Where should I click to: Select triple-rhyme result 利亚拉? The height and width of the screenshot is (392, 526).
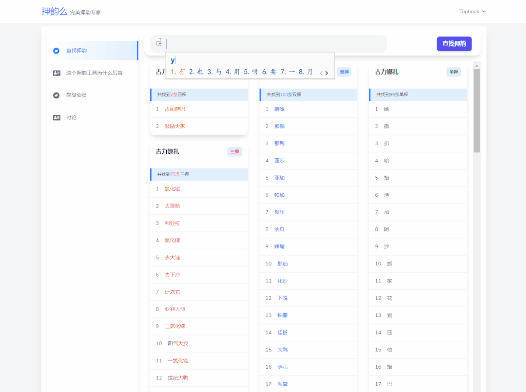pos(173,223)
